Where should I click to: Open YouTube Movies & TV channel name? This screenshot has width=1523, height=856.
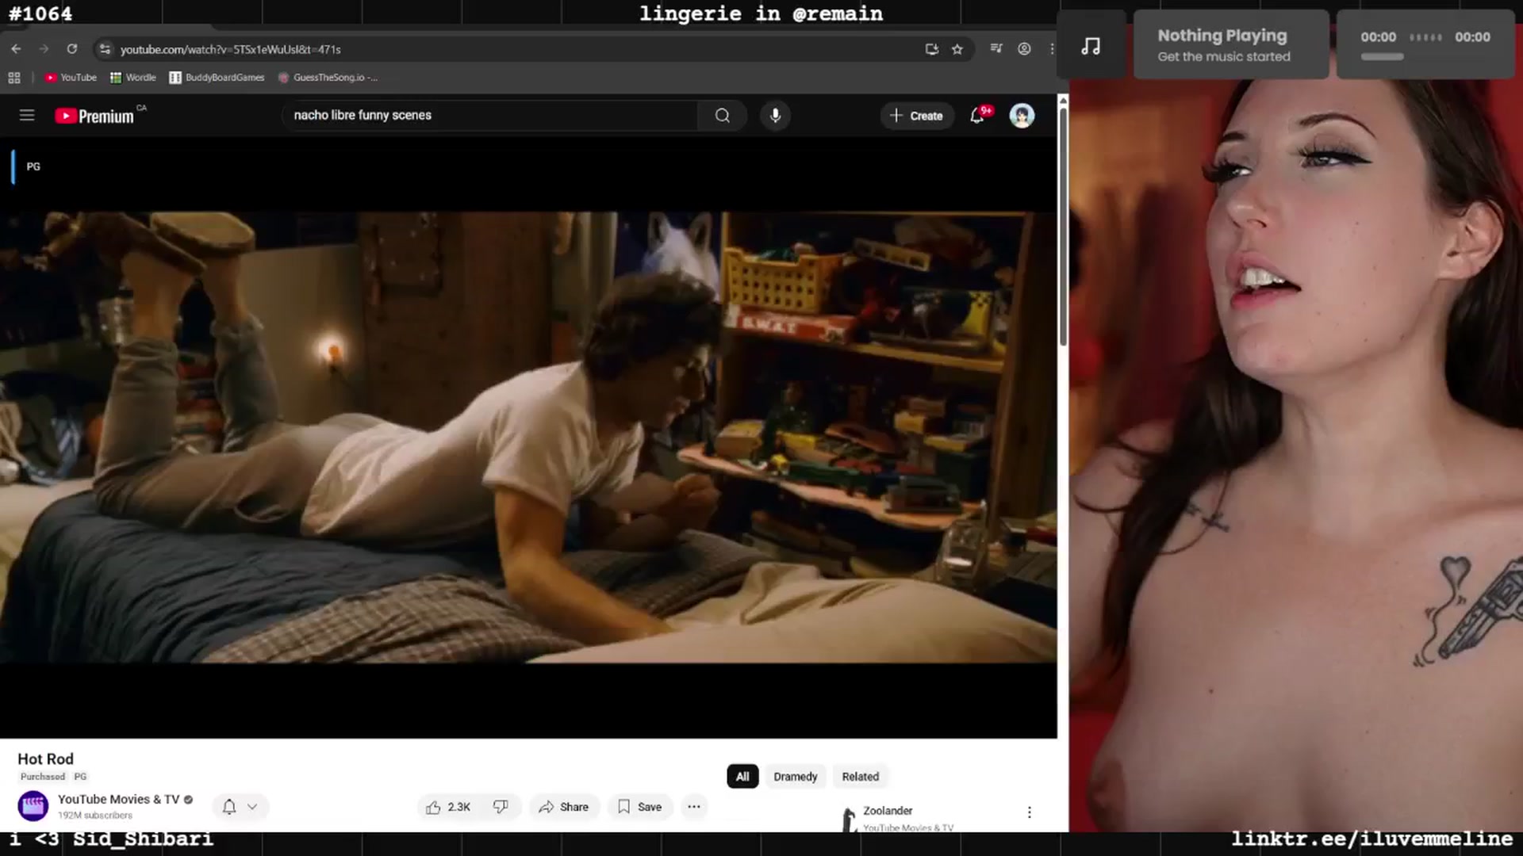tap(118, 799)
